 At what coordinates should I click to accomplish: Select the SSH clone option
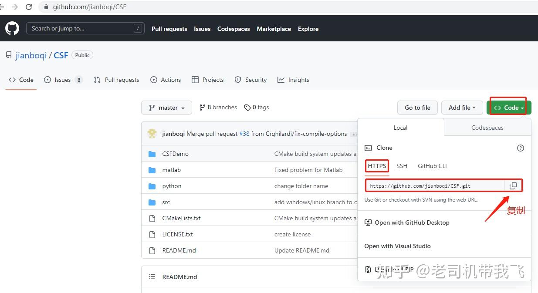coord(402,166)
